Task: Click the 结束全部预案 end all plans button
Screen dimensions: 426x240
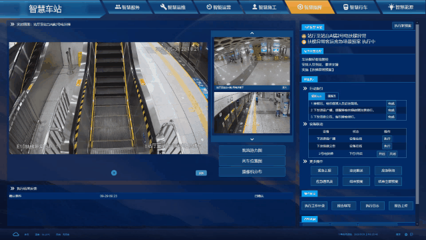Action: [388, 181]
